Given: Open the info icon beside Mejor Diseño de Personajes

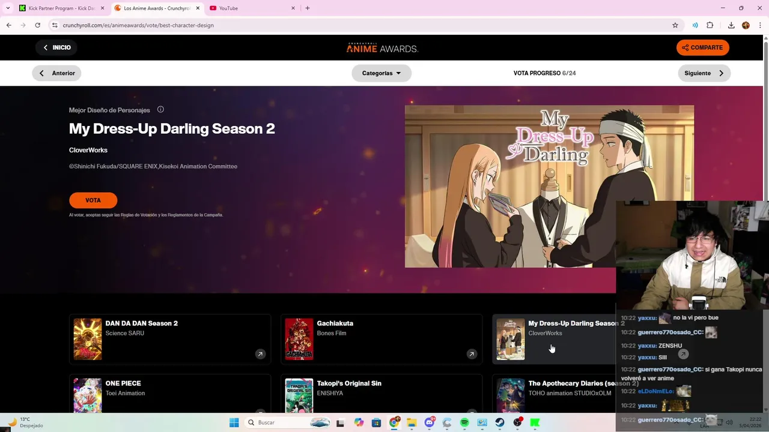Looking at the screenshot, I should (x=160, y=109).
